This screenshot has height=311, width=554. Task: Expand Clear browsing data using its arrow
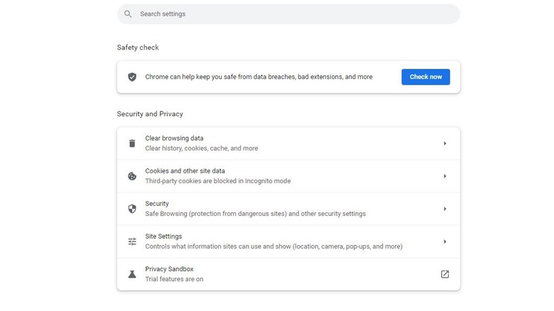445,143
